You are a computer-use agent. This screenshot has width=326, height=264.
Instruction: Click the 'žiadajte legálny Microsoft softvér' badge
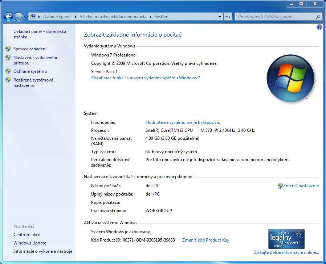pos(286,239)
